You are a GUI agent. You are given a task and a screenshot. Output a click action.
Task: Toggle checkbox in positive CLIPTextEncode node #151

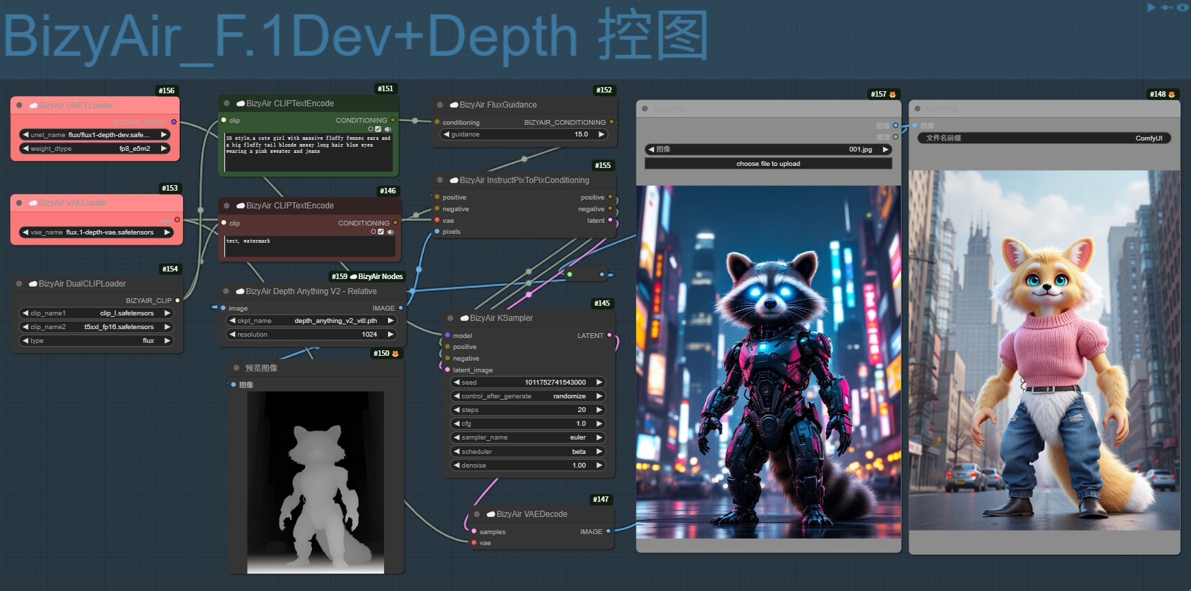378,129
